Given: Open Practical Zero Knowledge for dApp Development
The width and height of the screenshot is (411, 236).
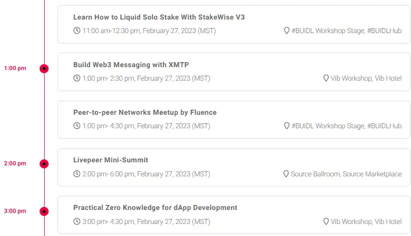Looking at the screenshot, I should tap(155, 208).
